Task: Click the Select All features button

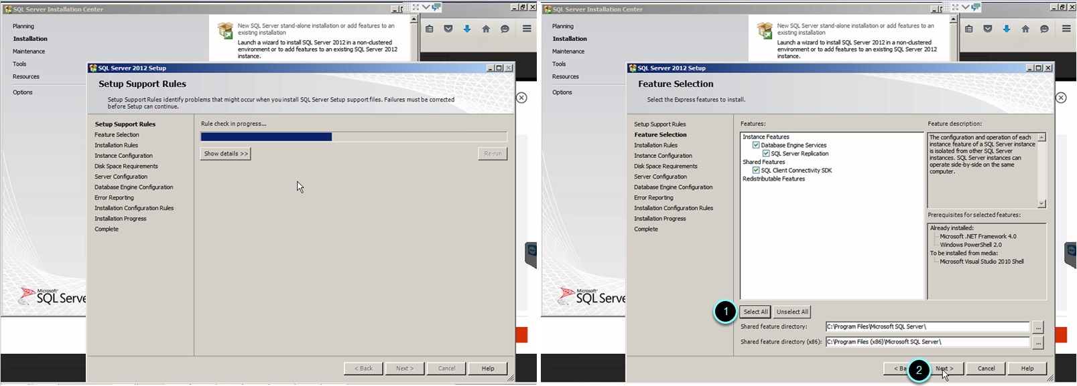Action: click(x=755, y=312)
